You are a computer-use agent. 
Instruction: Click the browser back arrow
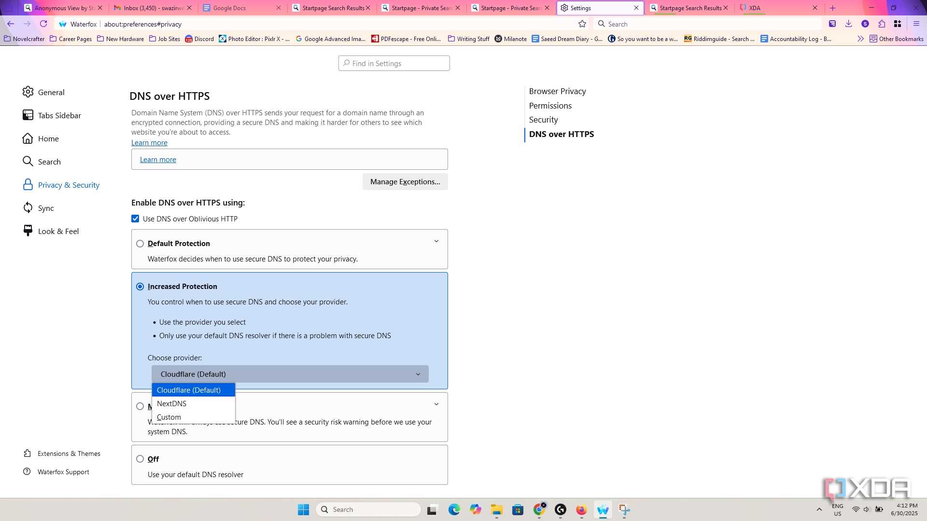11,24
